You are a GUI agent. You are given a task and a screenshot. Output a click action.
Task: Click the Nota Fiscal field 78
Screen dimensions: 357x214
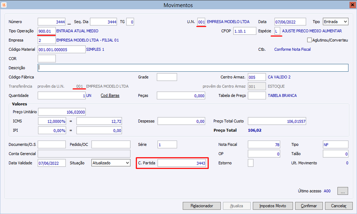(264, 144)
